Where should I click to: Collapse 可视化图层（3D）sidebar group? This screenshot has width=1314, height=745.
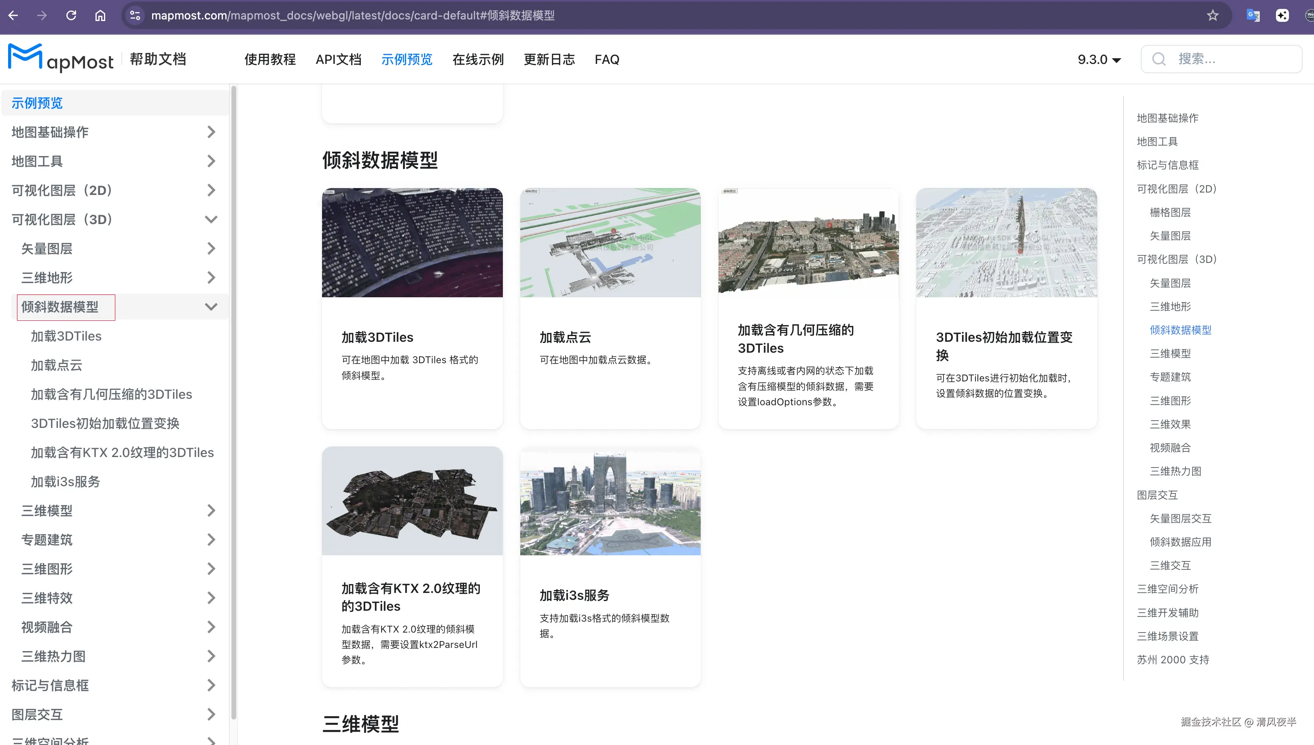click(x=211, y=220)
